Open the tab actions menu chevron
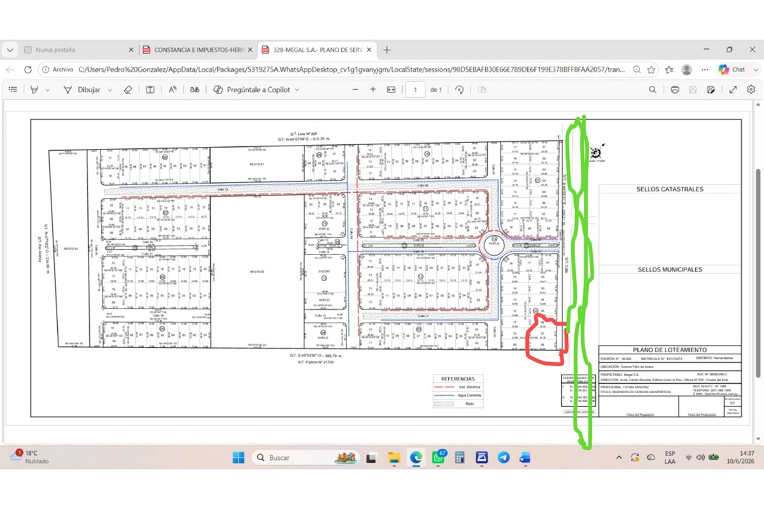This screenshot has width=764, height=509. [10, 50]
